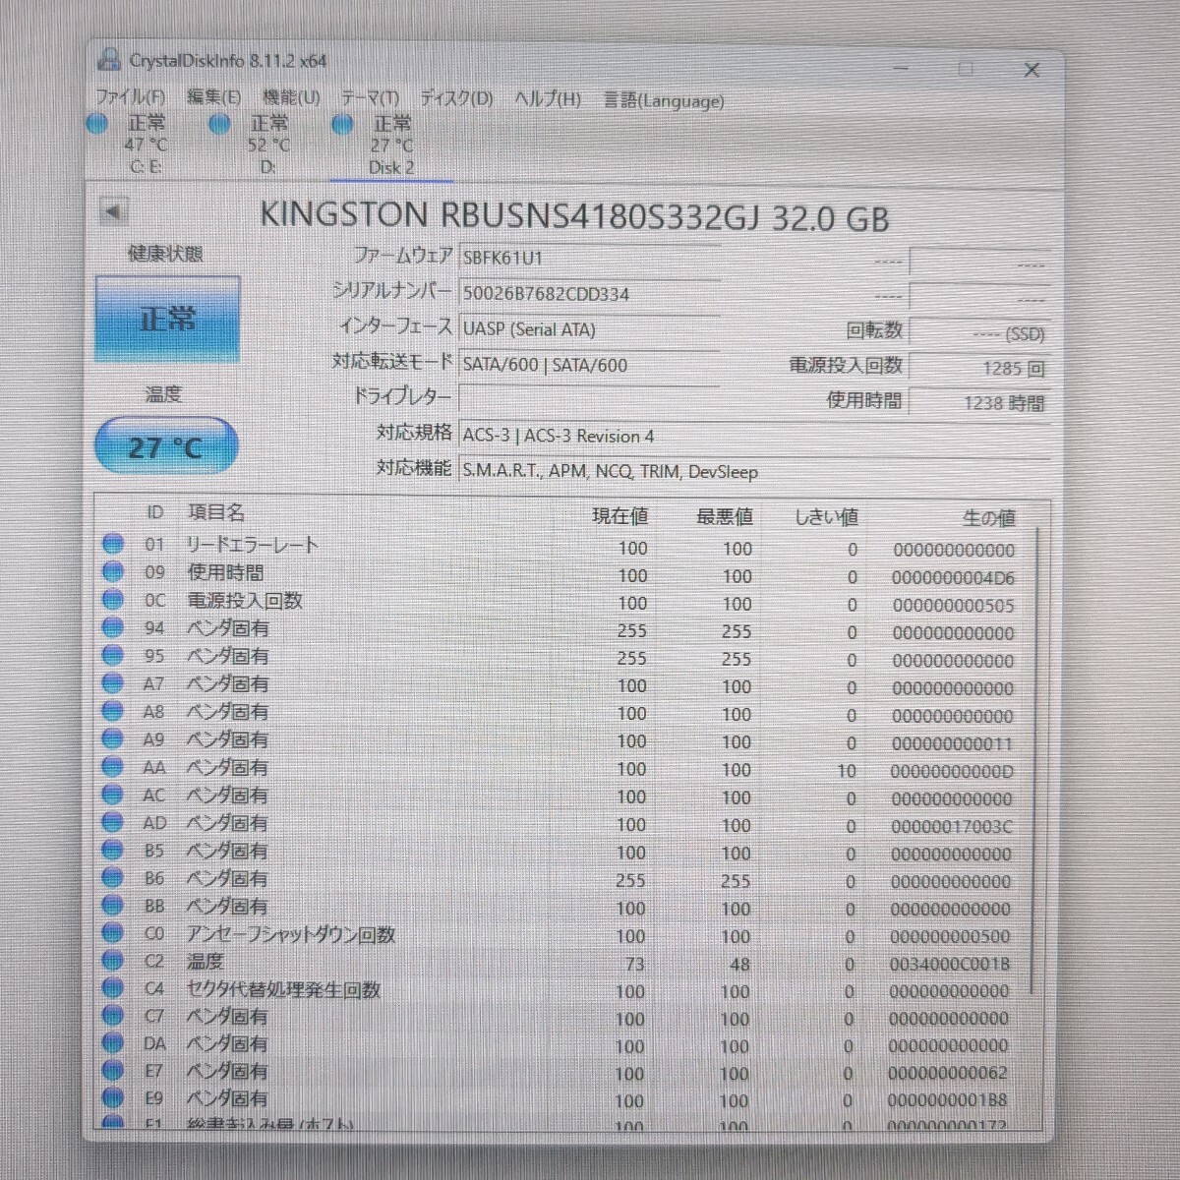Click the Disk 2 status orb
1180x1180 pixels.
click(342, 124)
